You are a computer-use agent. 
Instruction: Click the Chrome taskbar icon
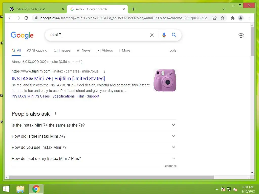(x=36, y=189)
